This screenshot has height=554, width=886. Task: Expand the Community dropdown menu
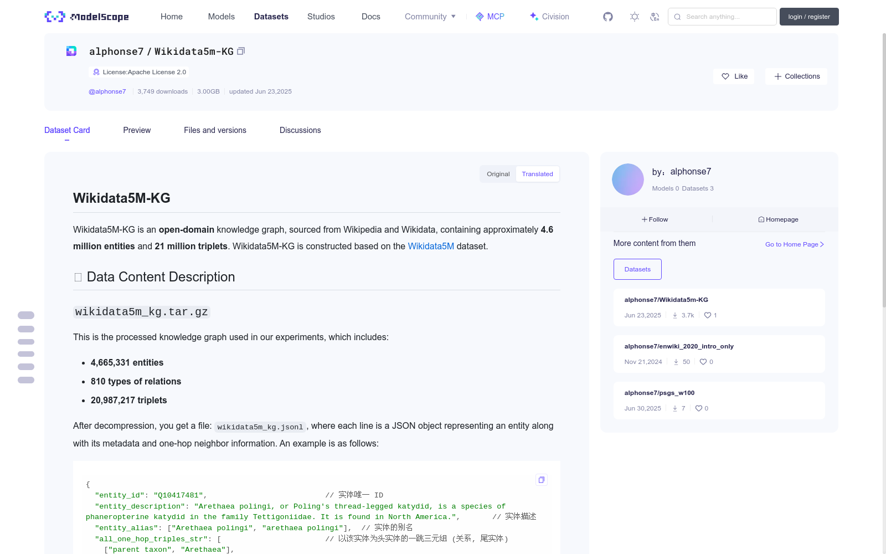point(430,17)
